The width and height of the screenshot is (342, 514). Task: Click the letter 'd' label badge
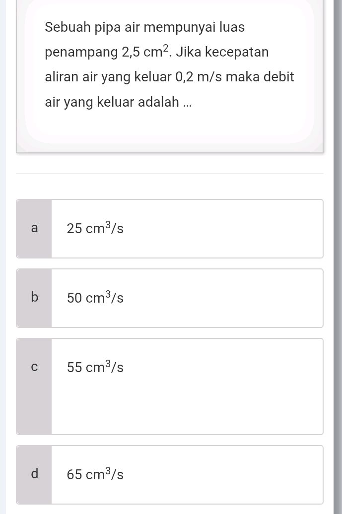click(34, 474)
